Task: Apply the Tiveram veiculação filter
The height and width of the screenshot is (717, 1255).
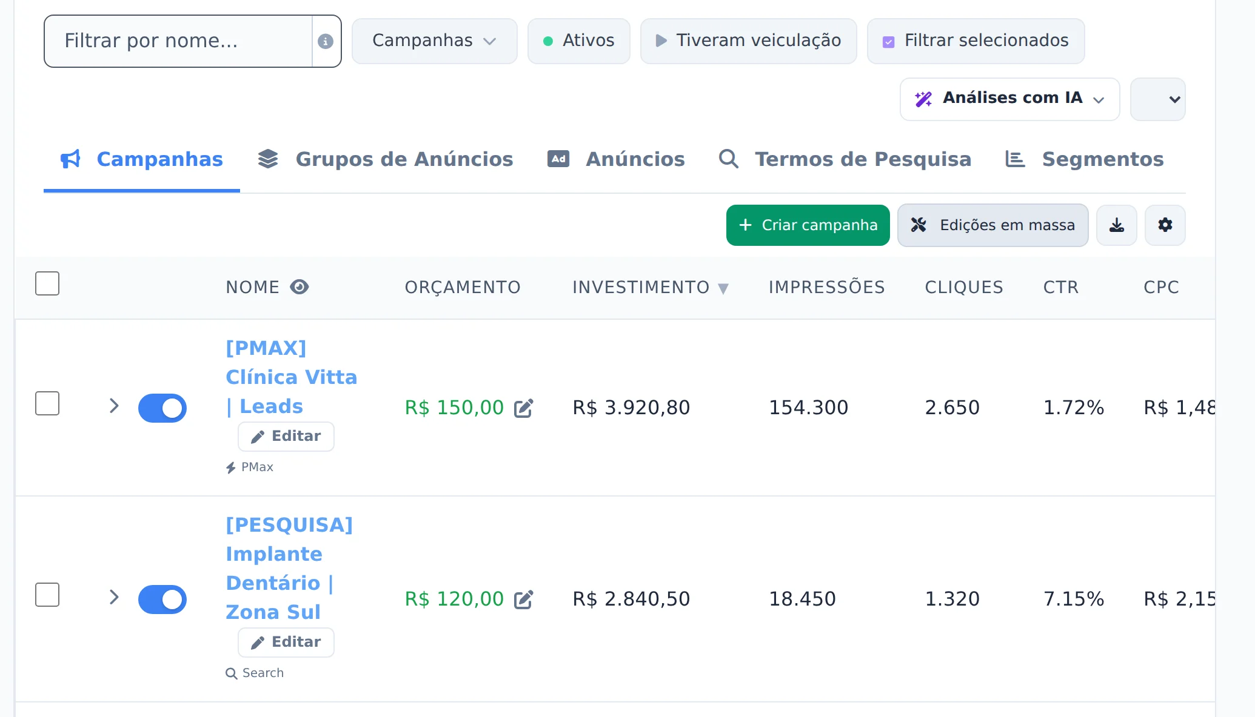Action: pos(748,41)
